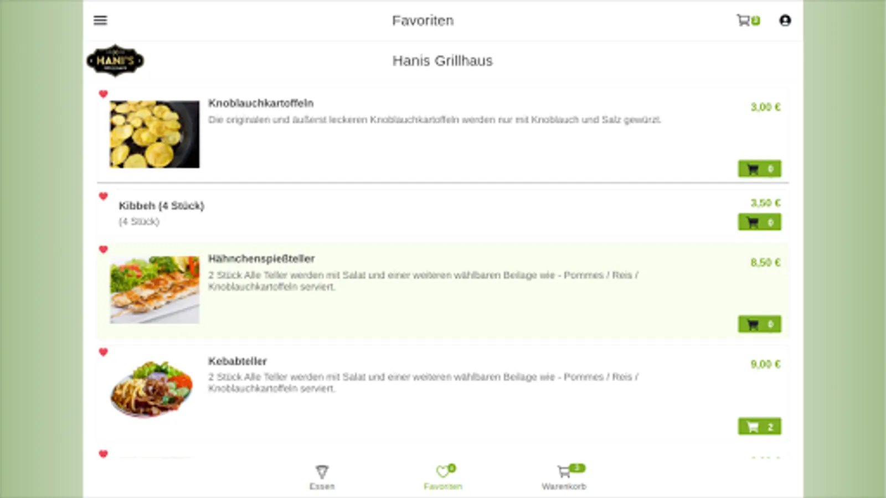Unfavorite Knoblauchkartoffeln with its heart icon

point(103,94)
